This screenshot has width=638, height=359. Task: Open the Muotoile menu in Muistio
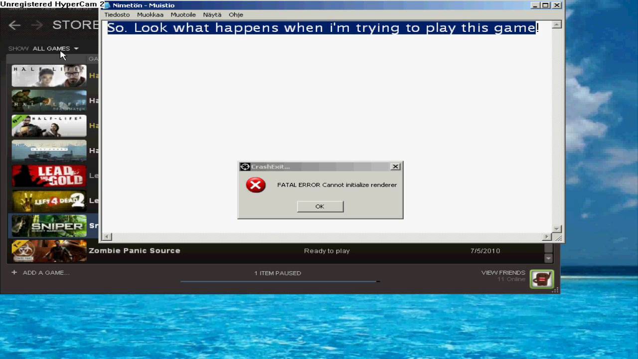point(183,14)
